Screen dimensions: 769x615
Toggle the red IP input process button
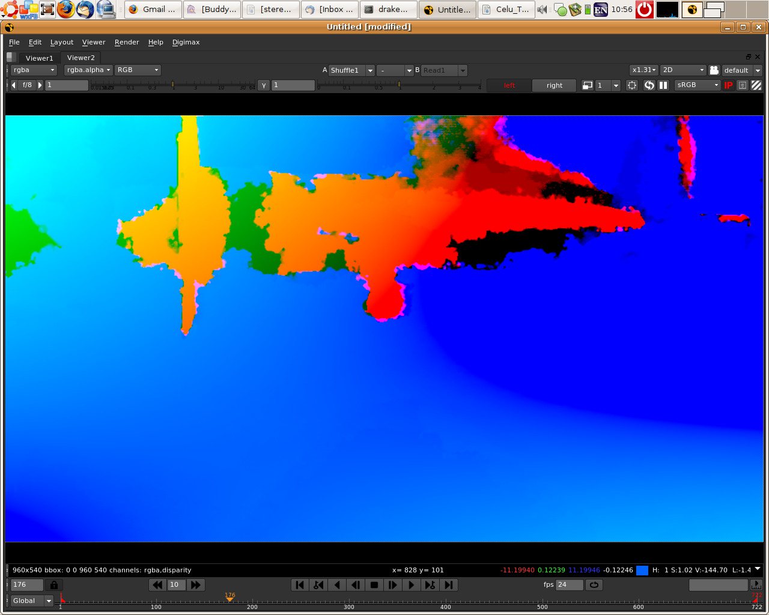(x=728, y=85)
